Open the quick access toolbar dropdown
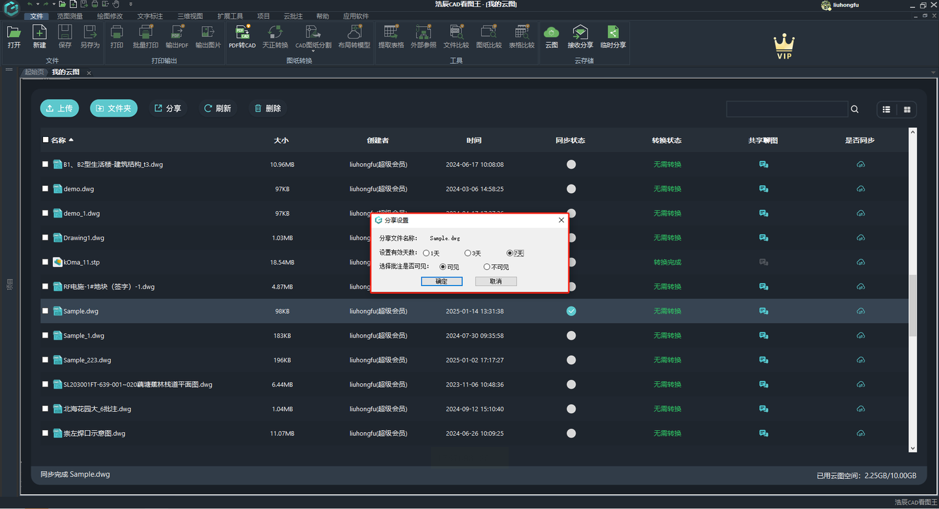This screenshot has height=509, width=939. click(x=130, y=5)
